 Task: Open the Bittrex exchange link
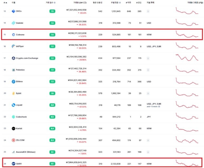click(19, 81)
